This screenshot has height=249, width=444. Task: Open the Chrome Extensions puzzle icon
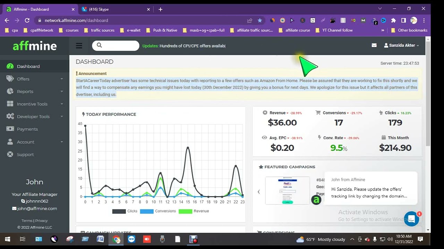[393, 20]
